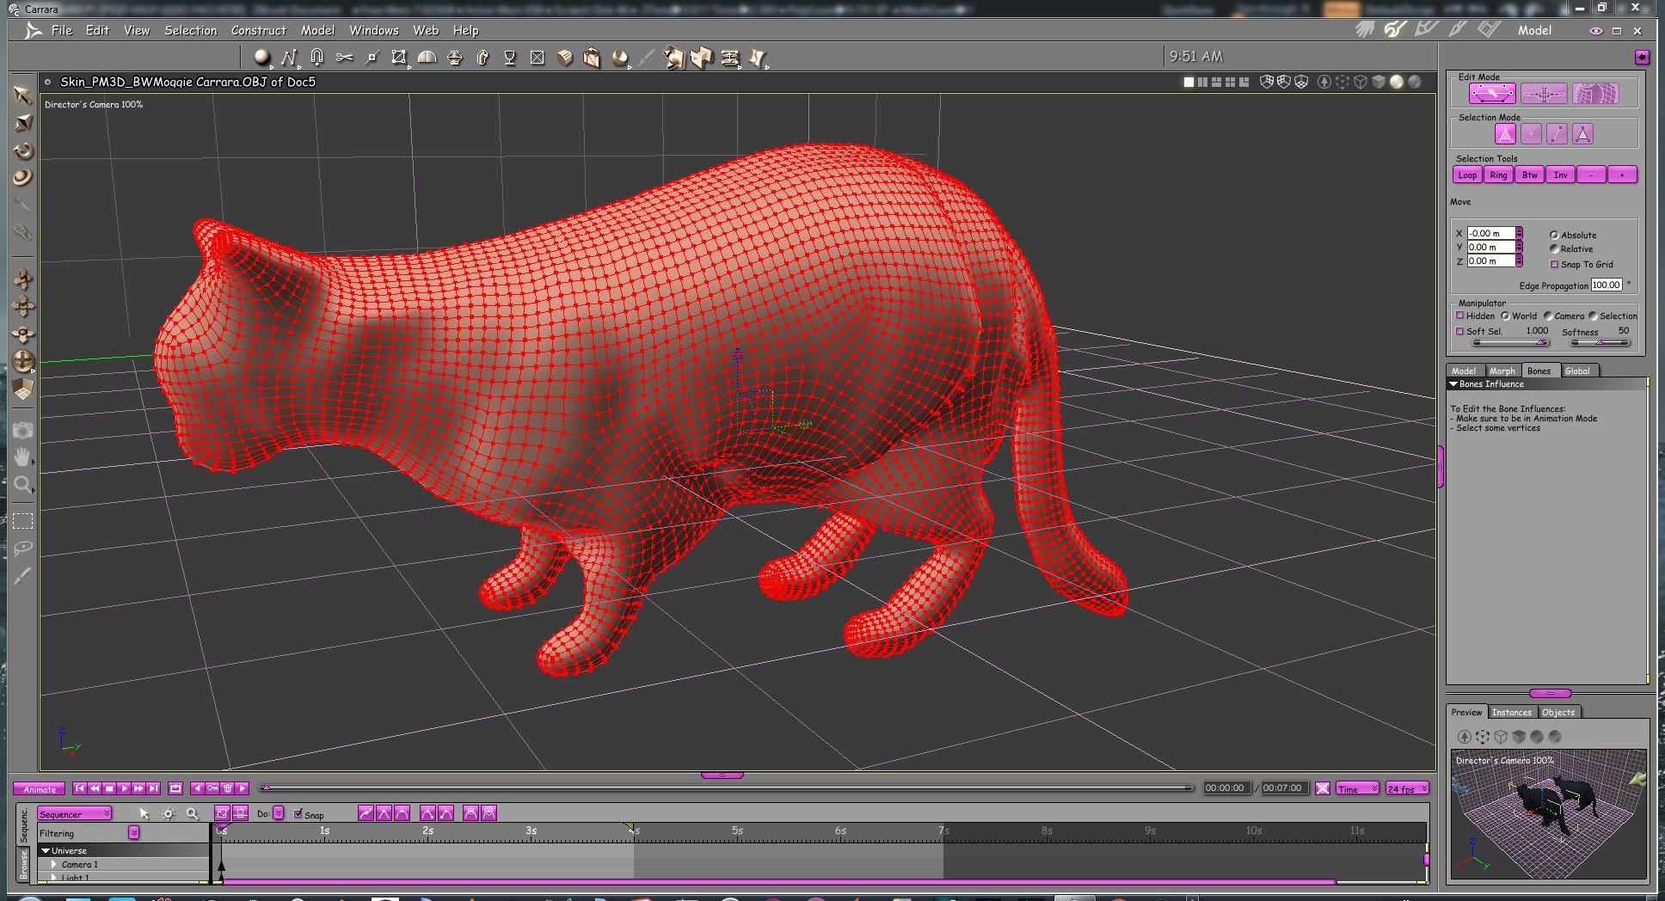Select the Selection manipulator option

tap(1593, 316)
